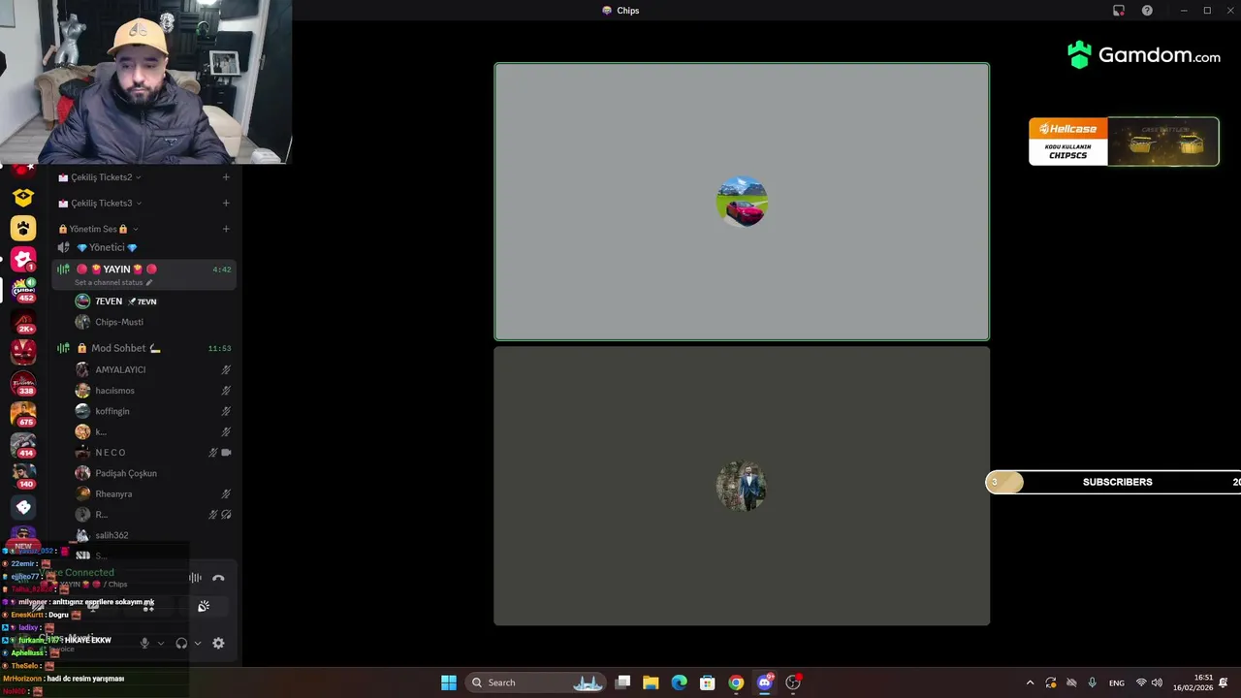Open the server with 338 badge

click(x=23, y=383)
